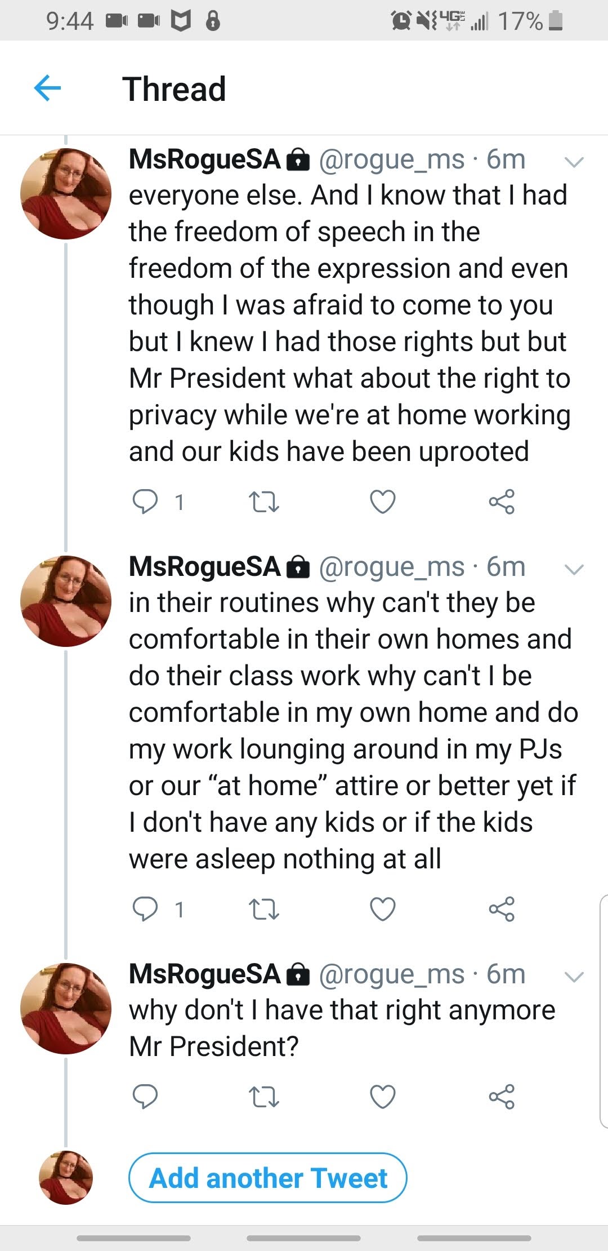Open options chevron on first tweet
Viewport: 608px width, 1251px height.
click(574, 162)
